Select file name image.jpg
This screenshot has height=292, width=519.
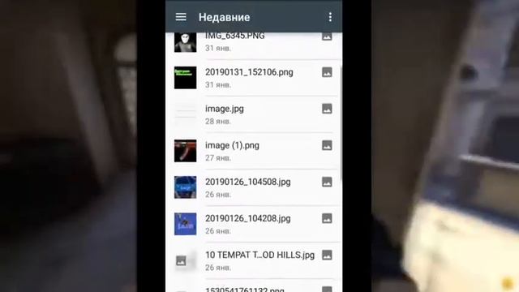coord(225,109)
